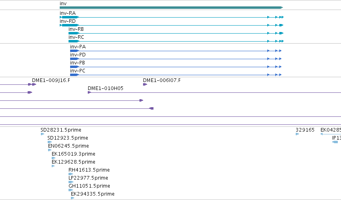This screenshot has width=341, height=200.
Task: Click the EN06245.5prime EST label
Action: click(x=69, y=146)
